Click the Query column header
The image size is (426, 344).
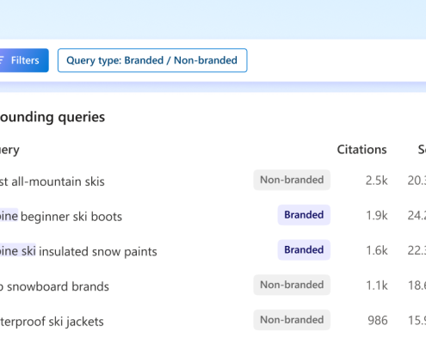point(9,150)
